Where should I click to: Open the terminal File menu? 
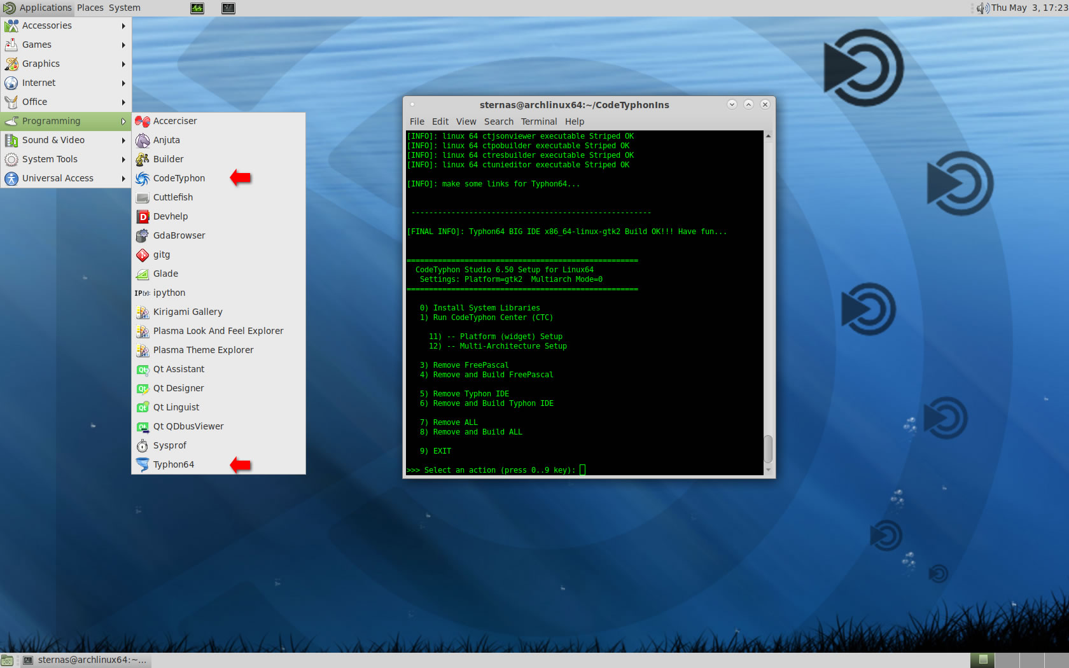pyautogui.click(x=417, y=122)
